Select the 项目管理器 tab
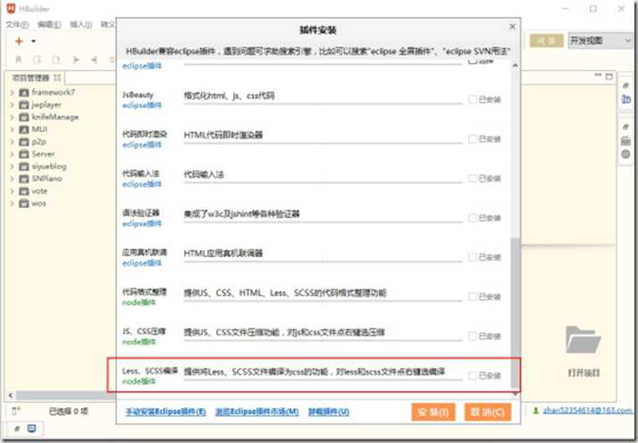Screen dimensions: 638x443 pos(35,78)
